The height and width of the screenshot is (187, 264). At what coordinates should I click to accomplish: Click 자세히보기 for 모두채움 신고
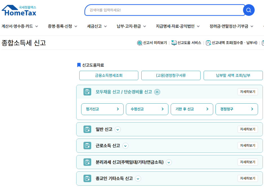click(x=248, y=92)
